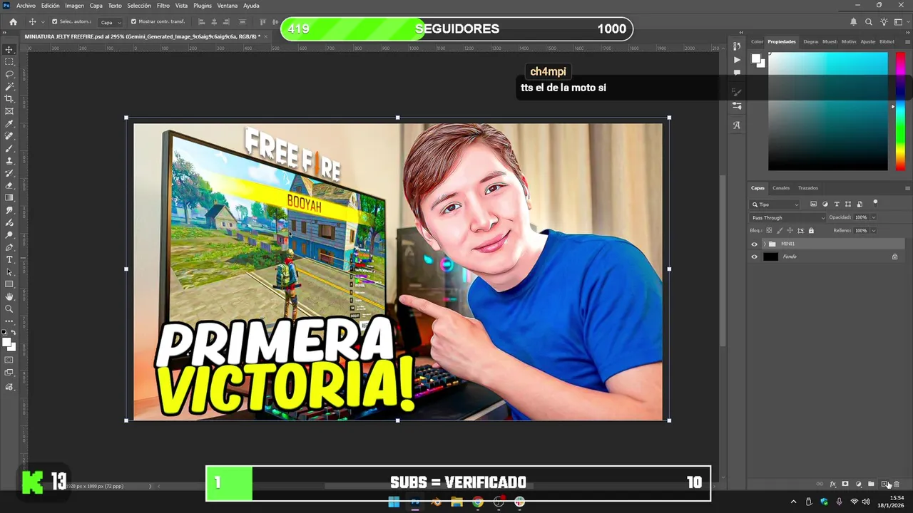Select the Lasso tool

click(9, 74)
